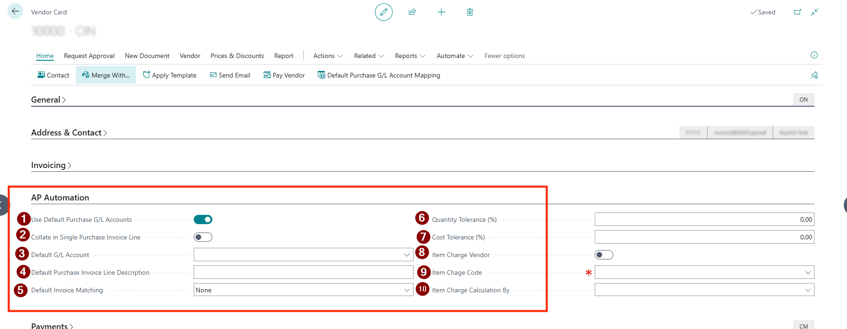847x329 pixels.
Task: Click the share icon
Action: [x=412, y=12]
